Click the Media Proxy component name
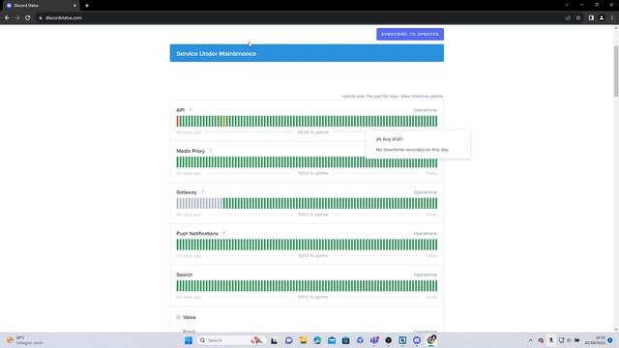The height and width of the screenshot is (348, 619). pyautogui.click(x=191, y=151)
